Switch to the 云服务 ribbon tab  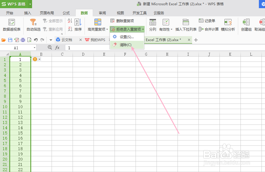tap(159, 13)
